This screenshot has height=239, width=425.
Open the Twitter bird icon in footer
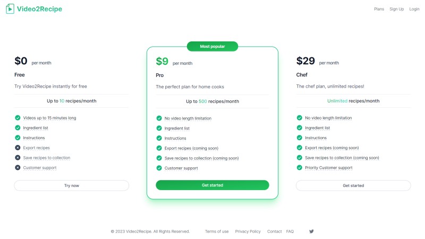coord(311,232)
